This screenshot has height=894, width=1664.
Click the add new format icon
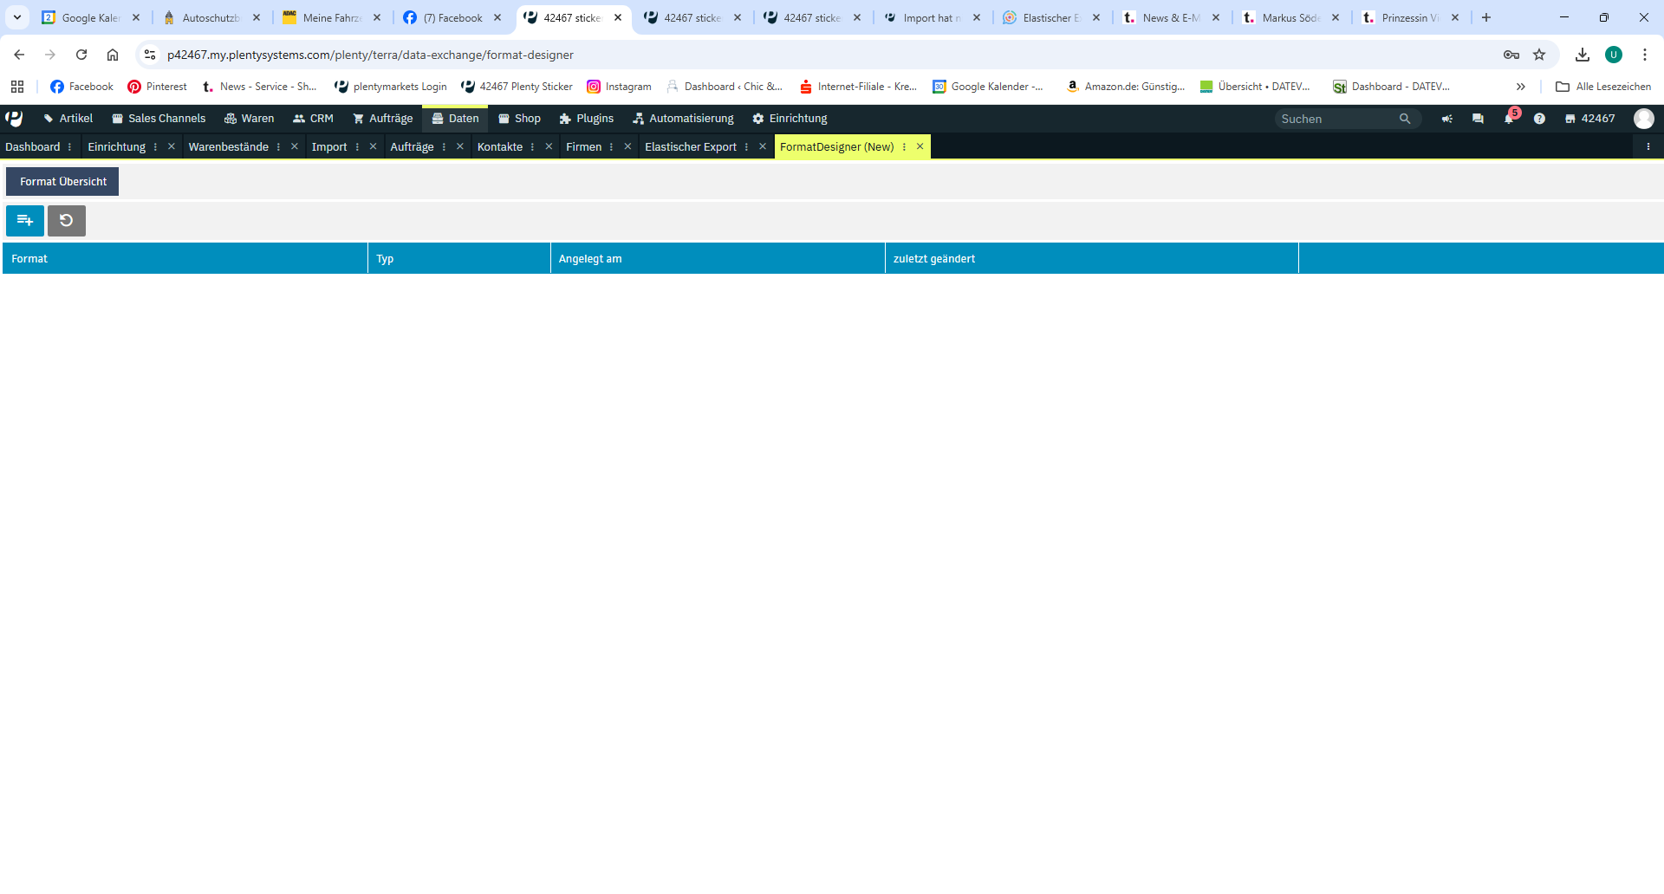coord(25,221)
